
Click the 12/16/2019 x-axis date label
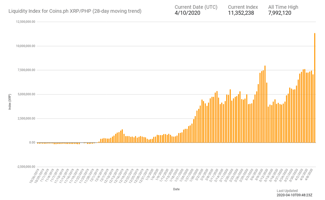tap(120, 176)
